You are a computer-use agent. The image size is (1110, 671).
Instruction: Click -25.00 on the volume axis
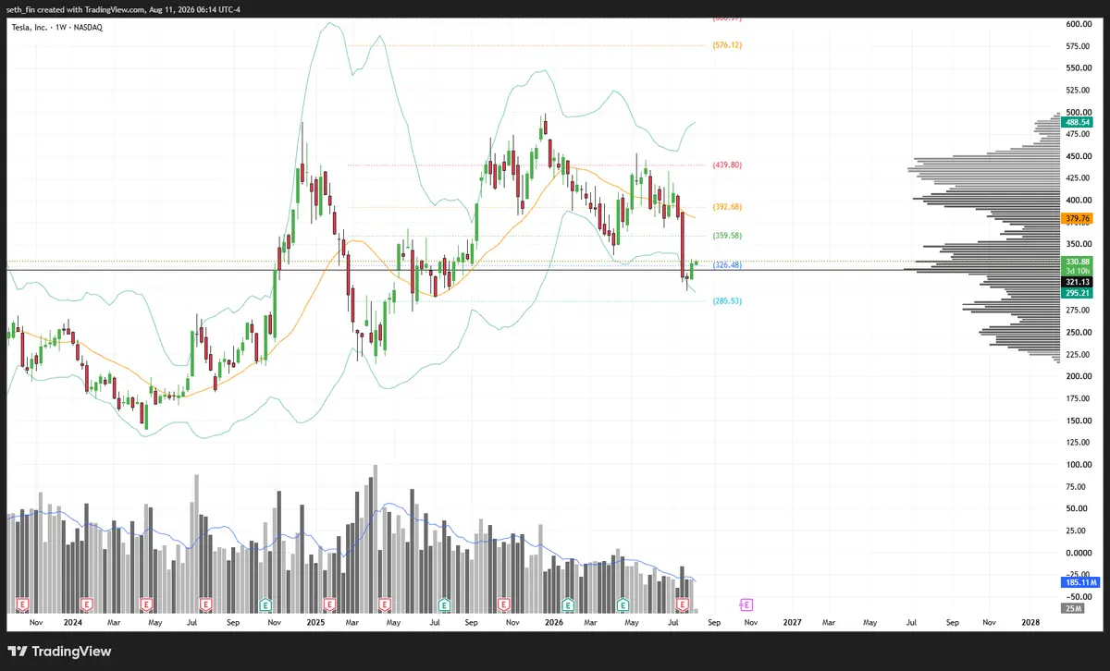click(x=1079, y=575)
